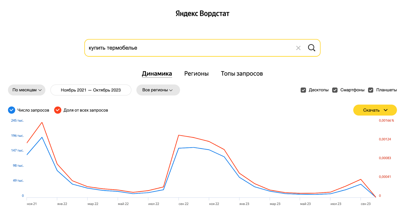Screen dimensions: 411x213
Task: Click the мар 22 x-axis label
Action: point(93,204)
